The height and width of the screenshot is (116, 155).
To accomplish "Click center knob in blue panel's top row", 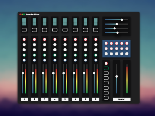I will [x=117, y=43].
